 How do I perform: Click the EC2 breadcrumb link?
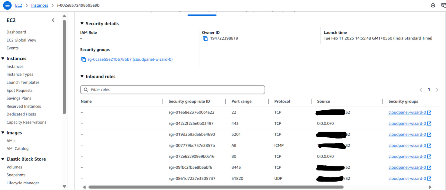[19, 5]
